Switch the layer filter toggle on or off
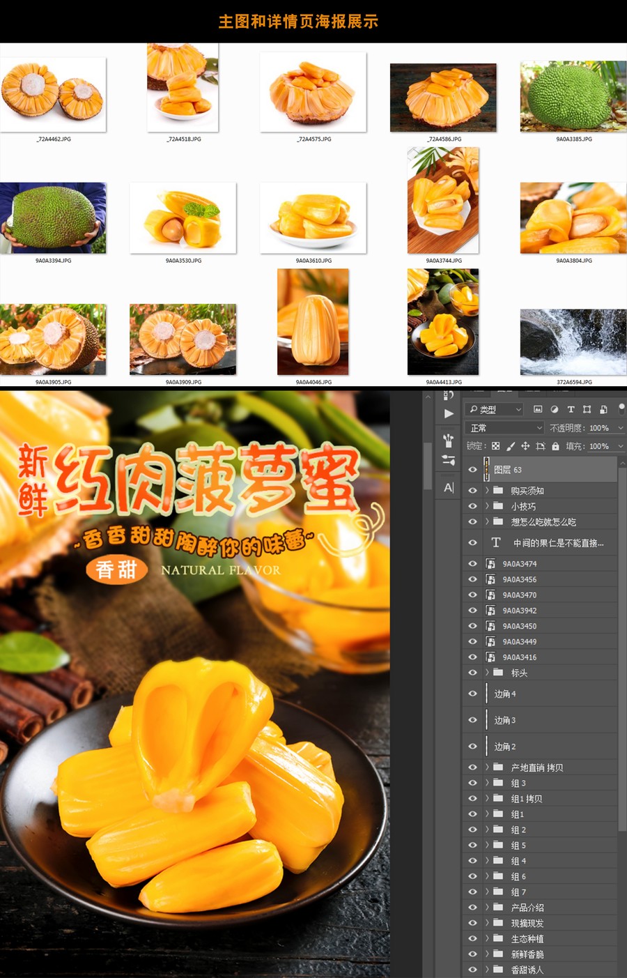 coord(621,408)
